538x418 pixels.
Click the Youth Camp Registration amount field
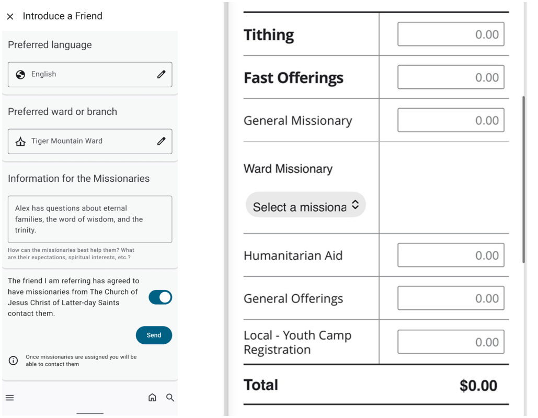pos(451,342)
